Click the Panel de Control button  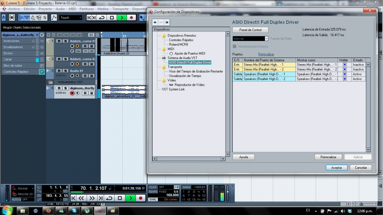pyautogui.click(x=250, y=30)
